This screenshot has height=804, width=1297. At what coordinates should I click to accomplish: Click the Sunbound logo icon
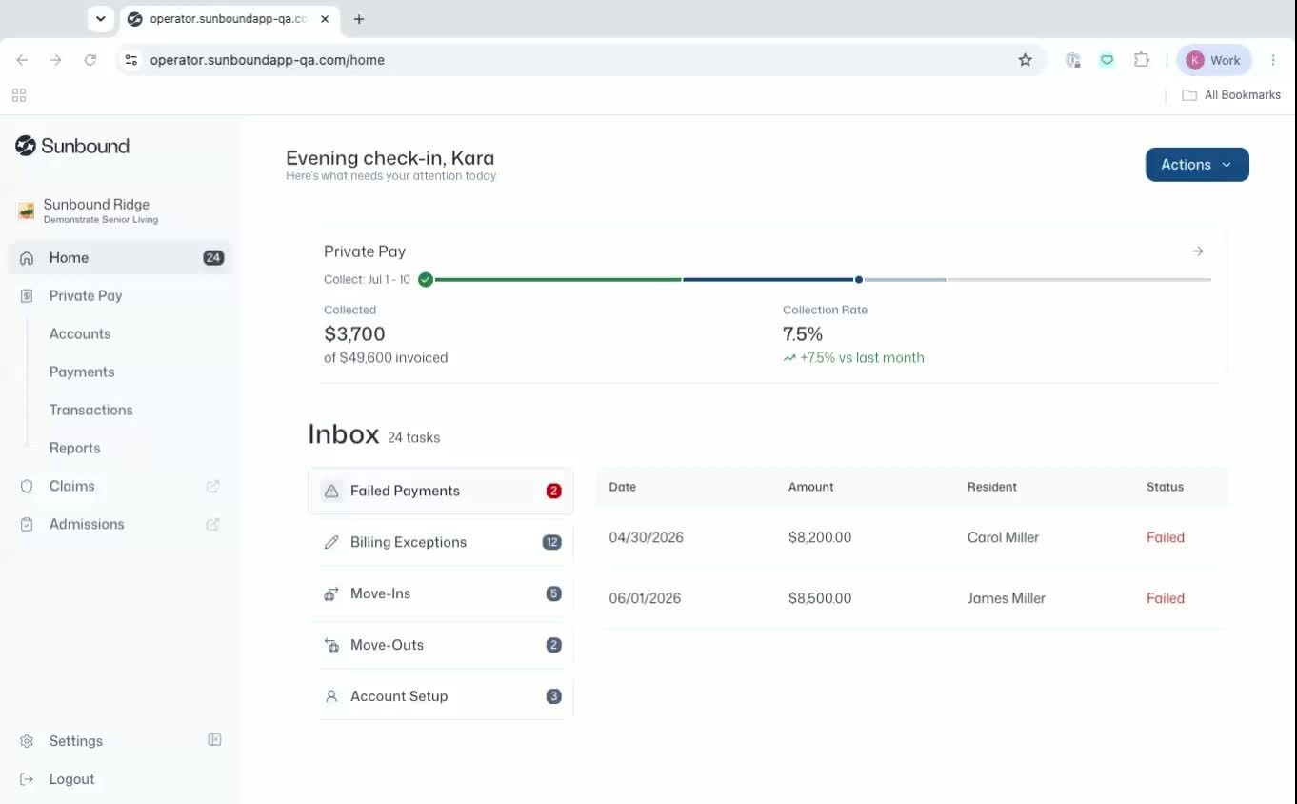point(26,146)
